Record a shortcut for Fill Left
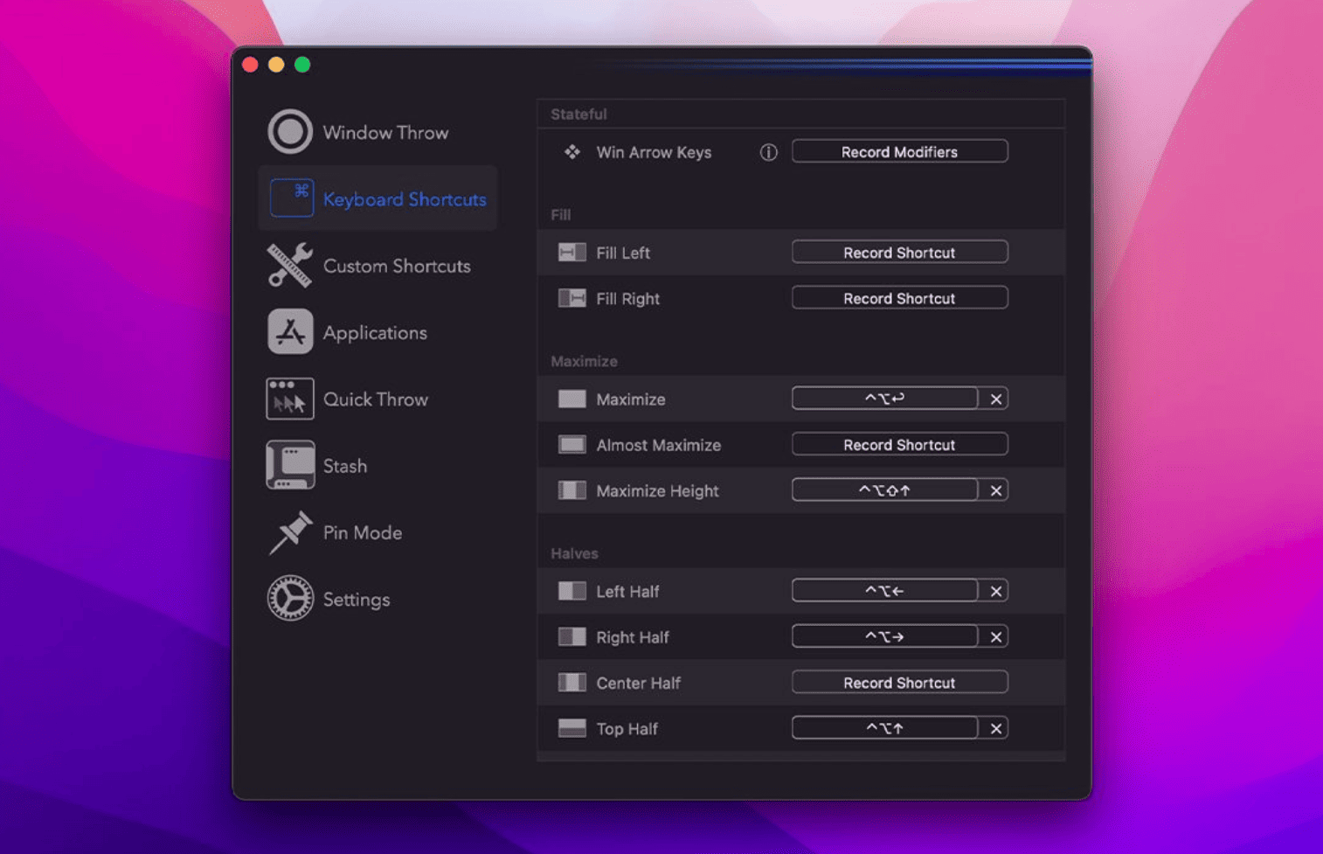 (x=899, y=253)
